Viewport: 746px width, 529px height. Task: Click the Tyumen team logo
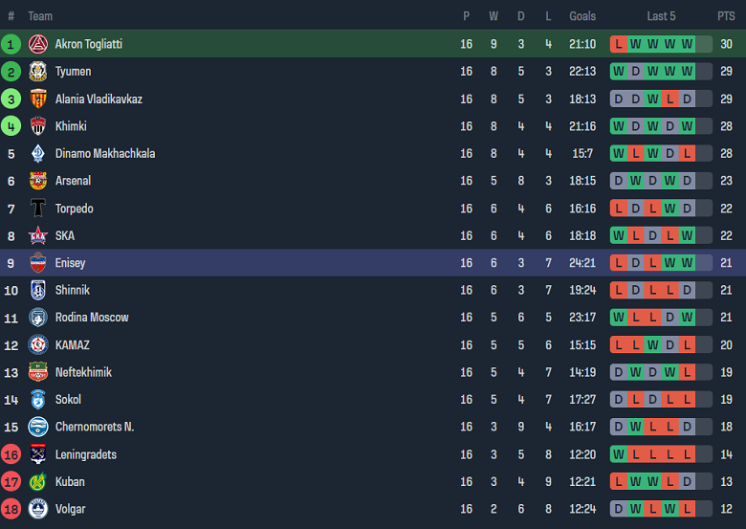(38, 72)
